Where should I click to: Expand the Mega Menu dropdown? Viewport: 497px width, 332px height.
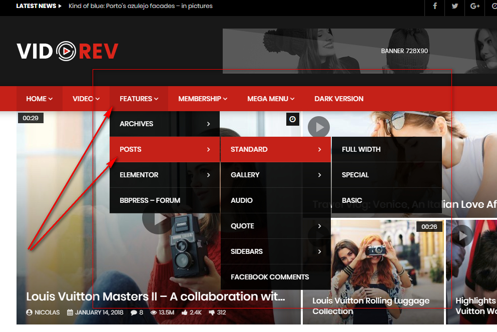[x=270, y=99]
